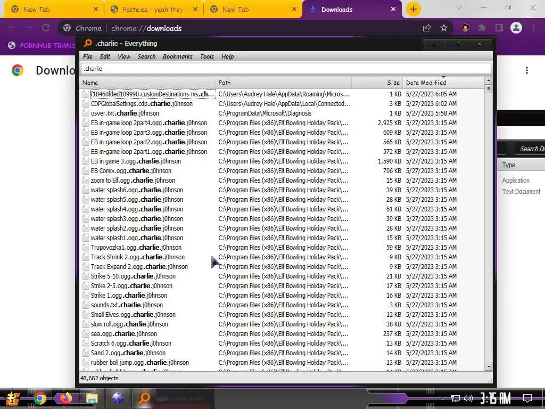Open the Search menu in Everything
This screenshot has height=409, width=545.
coord(146,56)
